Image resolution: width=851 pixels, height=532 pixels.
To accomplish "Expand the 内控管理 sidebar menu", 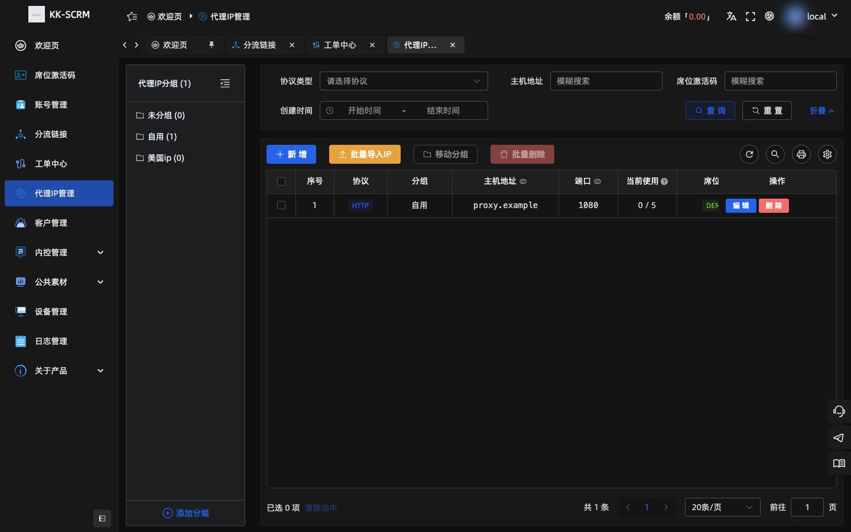I will (x=59, y=252).
